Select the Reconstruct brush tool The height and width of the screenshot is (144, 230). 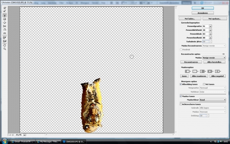5,11
